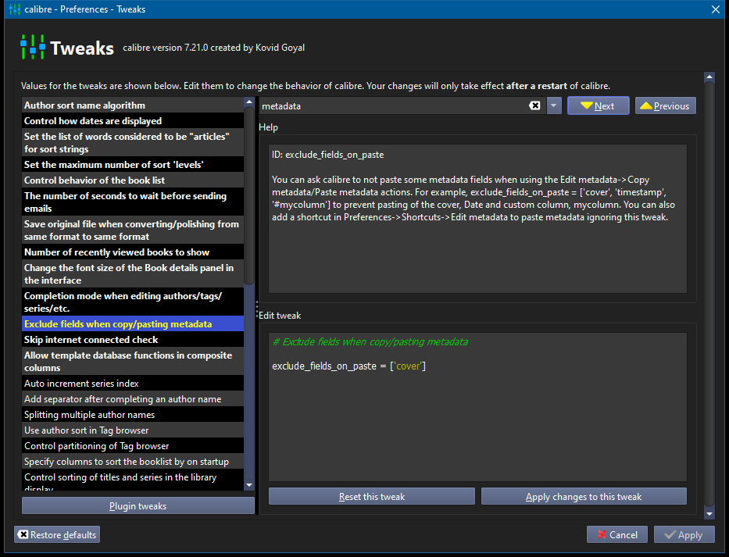Click the Previous search result button
The height and width of the screenshot is (557, 729).
pos(665,105)
